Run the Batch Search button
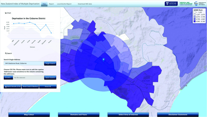This screenshot has width=207, height=117. (x=50, y=78)
